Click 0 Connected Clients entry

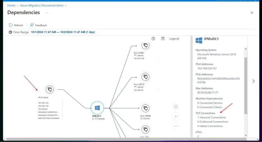click(209, 107)
